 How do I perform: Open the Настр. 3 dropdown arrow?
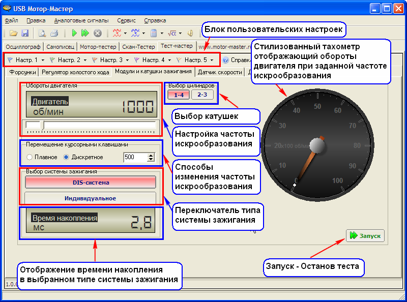point(127,60)
